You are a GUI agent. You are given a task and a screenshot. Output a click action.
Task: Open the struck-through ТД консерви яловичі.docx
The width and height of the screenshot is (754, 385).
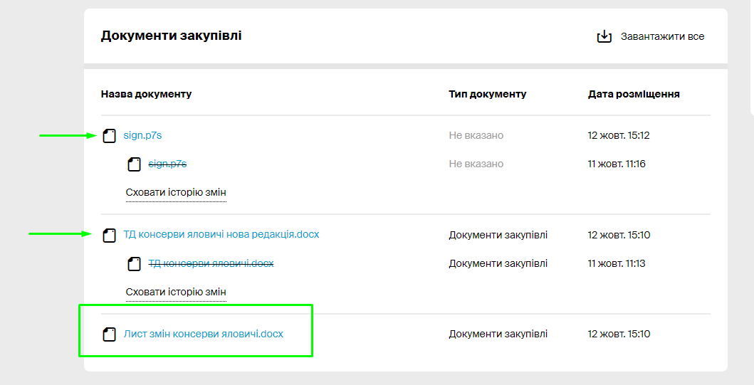211,263
